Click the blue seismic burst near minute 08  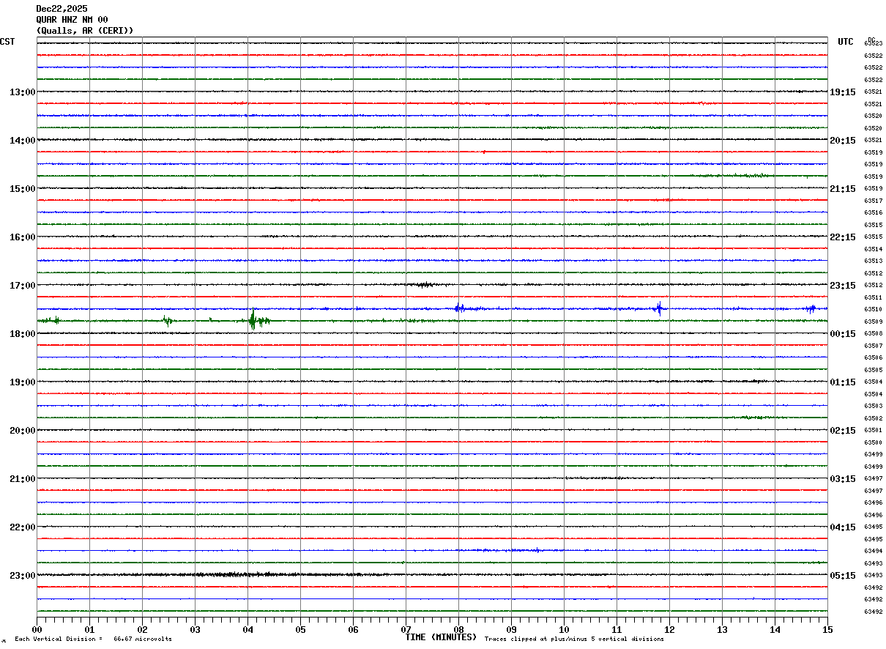458,308
